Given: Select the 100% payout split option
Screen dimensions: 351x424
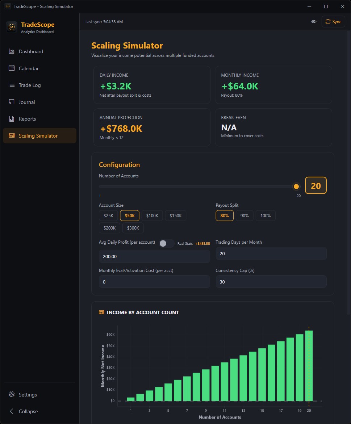Looking at the screenshot, I should pyautogui.click(x=266, y=215).
